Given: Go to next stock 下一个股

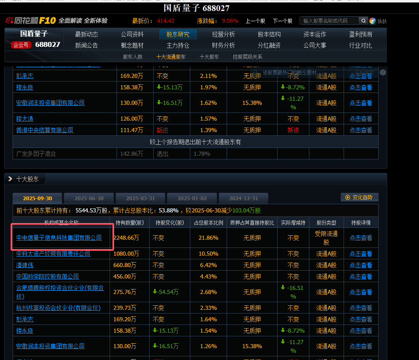Looking at the screenshot, I should pos(282,21).
